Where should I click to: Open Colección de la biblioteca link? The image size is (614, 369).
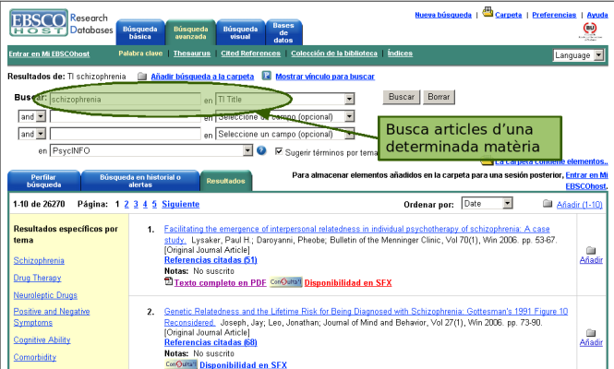pyautogui.click(x=334, y=54)
